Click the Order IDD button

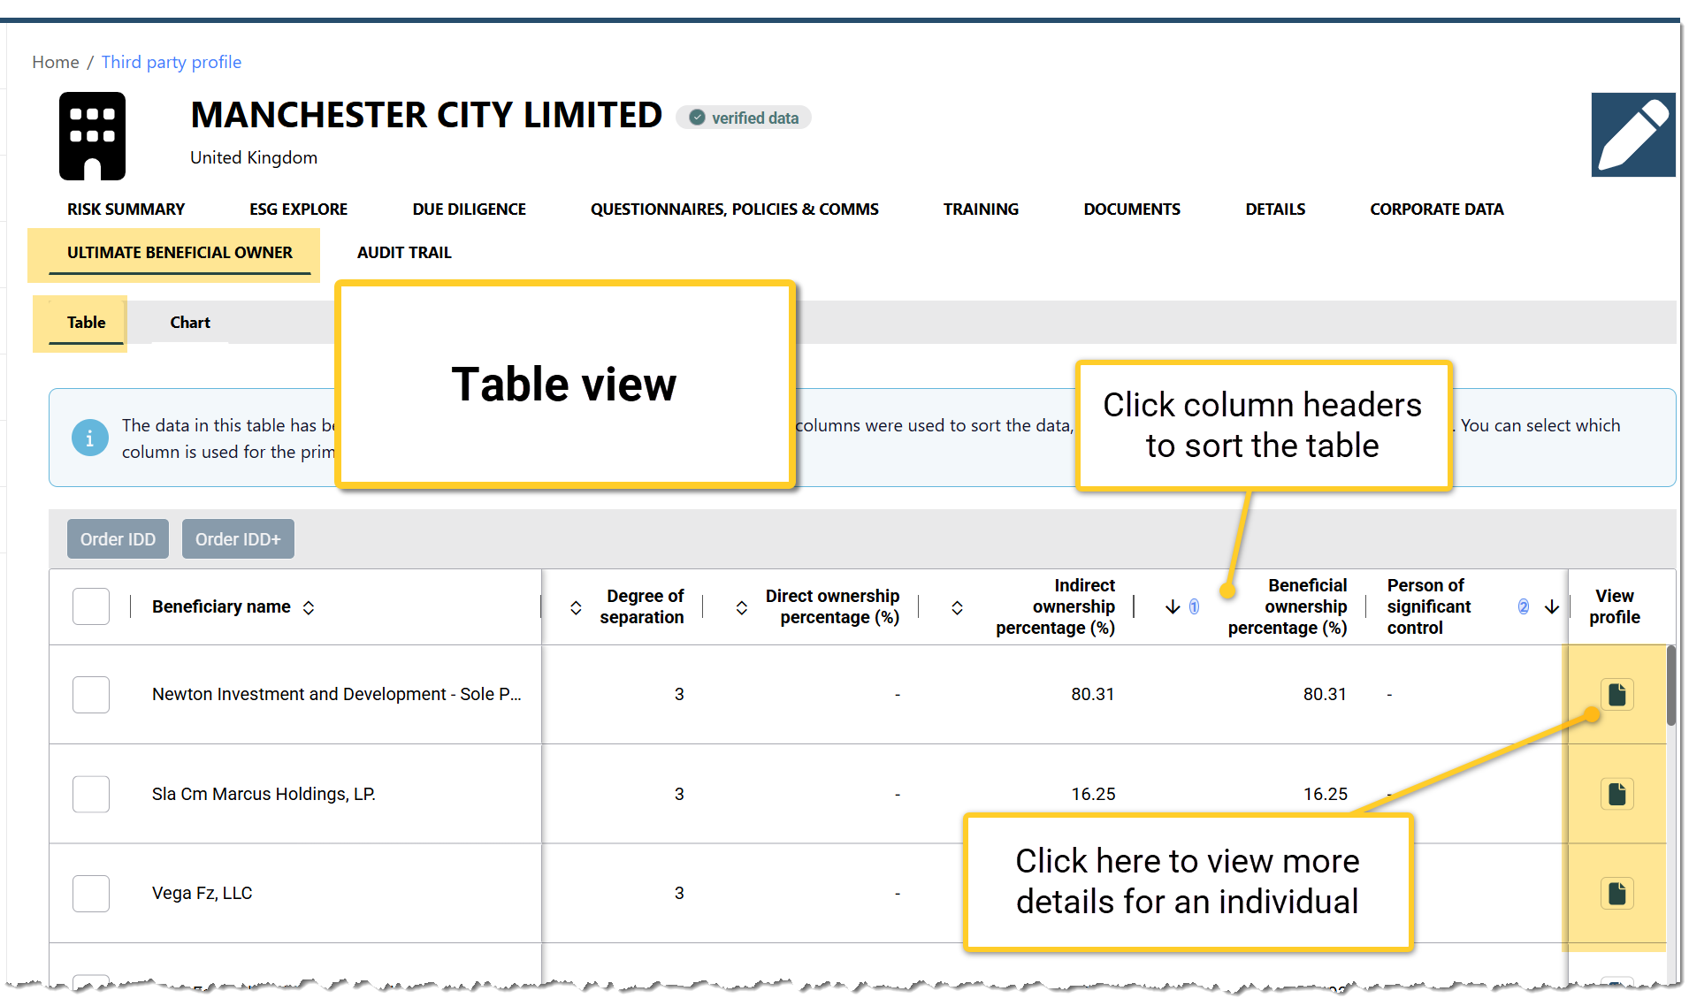coord(118,539)
